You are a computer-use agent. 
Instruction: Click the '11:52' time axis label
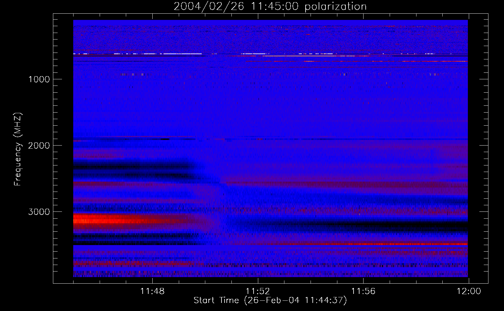[258, 291]
